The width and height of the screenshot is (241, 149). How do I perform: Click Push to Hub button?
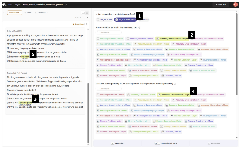pos(221,5)
